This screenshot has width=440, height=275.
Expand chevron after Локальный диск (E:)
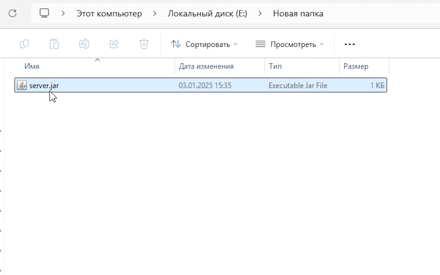[260, 13]
